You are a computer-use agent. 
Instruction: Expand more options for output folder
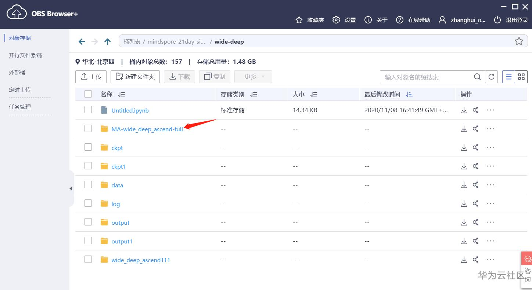(x=490, y=222)
